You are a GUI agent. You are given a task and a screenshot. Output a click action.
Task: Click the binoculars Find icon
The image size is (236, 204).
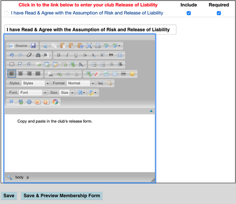38,55
